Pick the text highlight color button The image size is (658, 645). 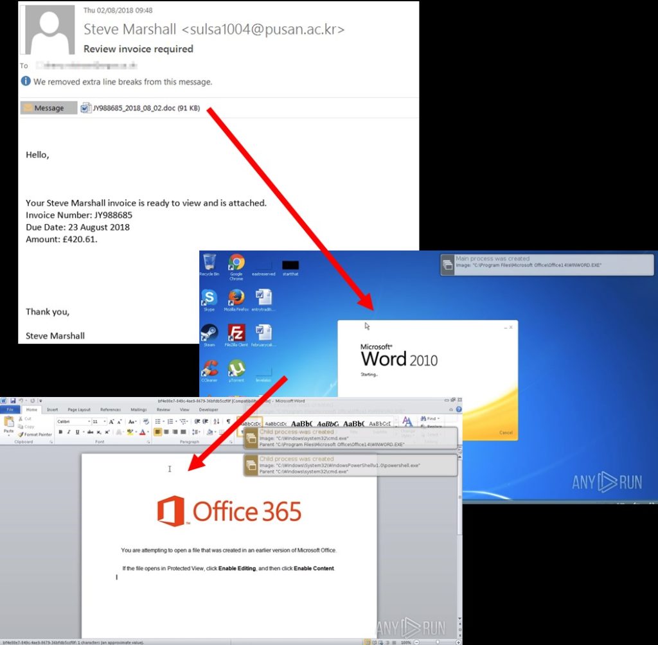point(130,432)
